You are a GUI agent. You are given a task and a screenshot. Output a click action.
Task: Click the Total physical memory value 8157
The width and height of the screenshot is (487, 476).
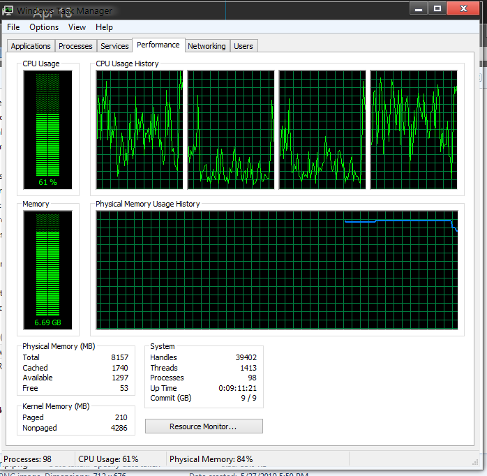click(x=119, y=357)
